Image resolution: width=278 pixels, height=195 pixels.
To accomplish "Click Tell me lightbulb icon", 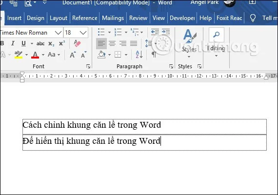I will 253,18.
